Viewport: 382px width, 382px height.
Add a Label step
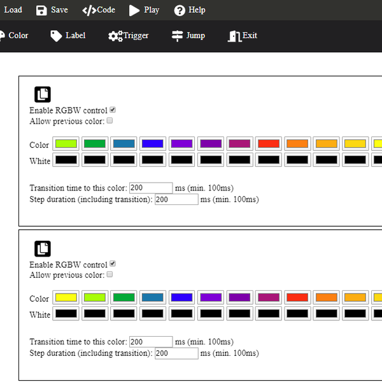tap(67, 36)
